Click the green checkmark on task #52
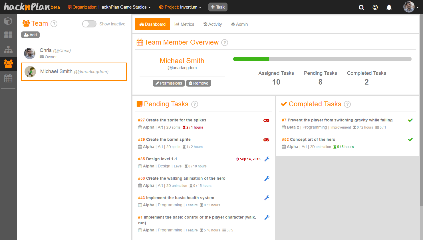 pyautogui.click(x=410, y=140)
